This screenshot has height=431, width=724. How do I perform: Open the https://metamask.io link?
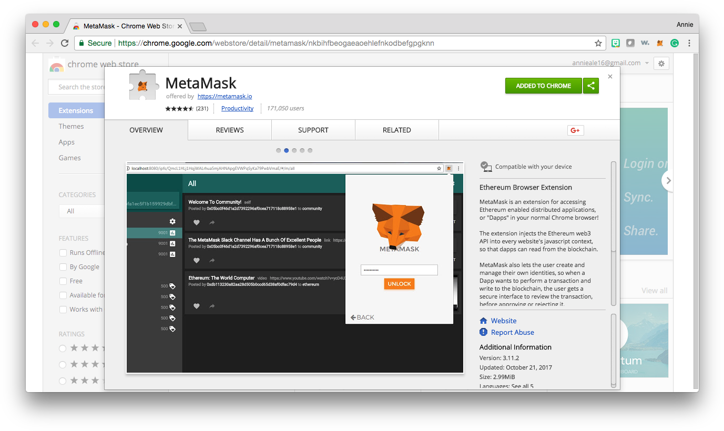pyautogui.click(x=225, y=96)
